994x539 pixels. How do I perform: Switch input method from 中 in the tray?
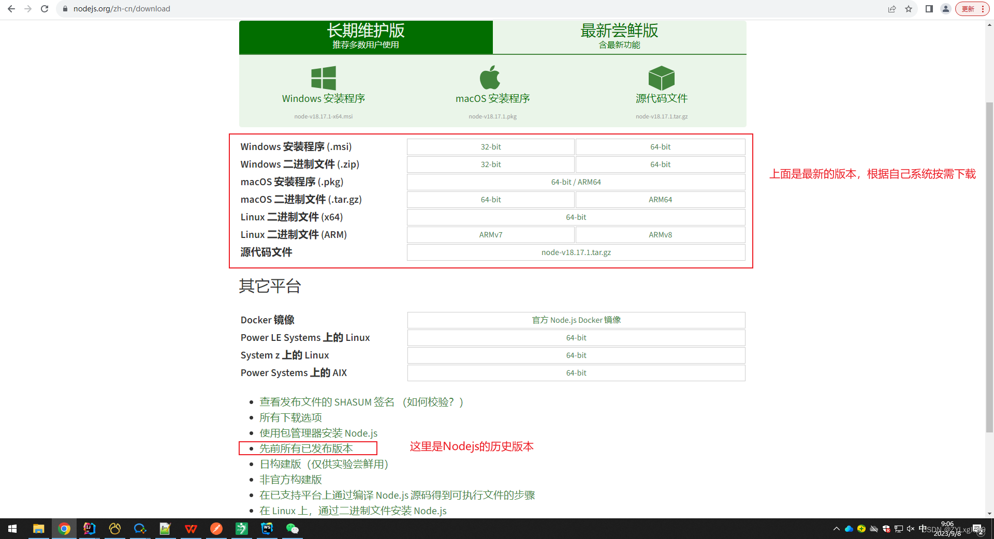click(924, 529)
